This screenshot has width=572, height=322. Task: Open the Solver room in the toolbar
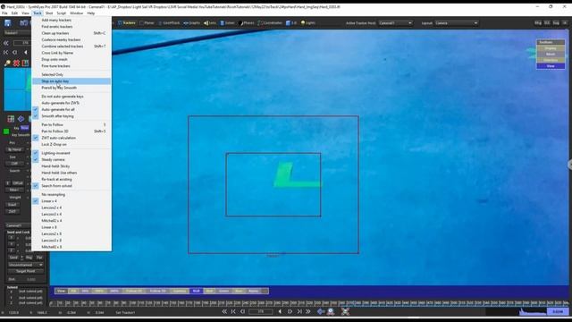pos(228,23)
